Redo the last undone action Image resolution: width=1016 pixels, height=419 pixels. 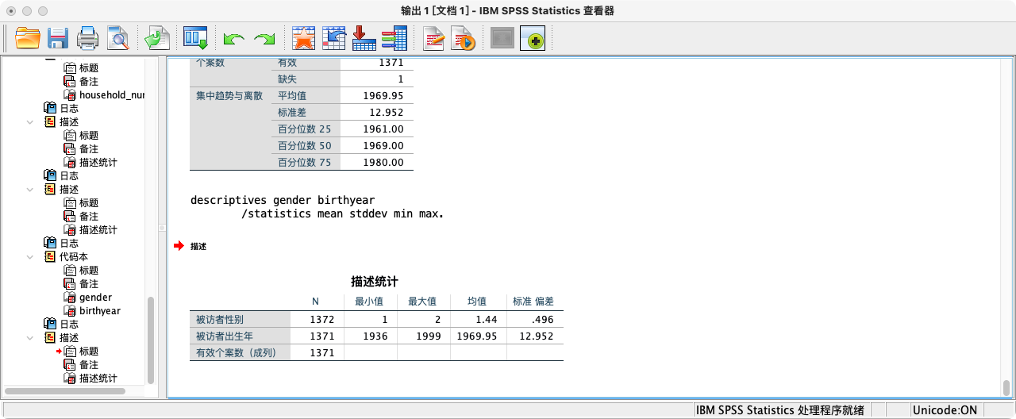[264, 38]
